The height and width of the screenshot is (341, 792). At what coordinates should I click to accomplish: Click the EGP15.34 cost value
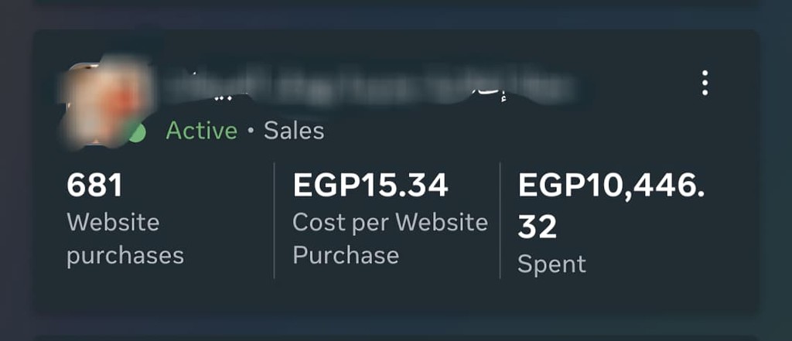coord(370,186)
